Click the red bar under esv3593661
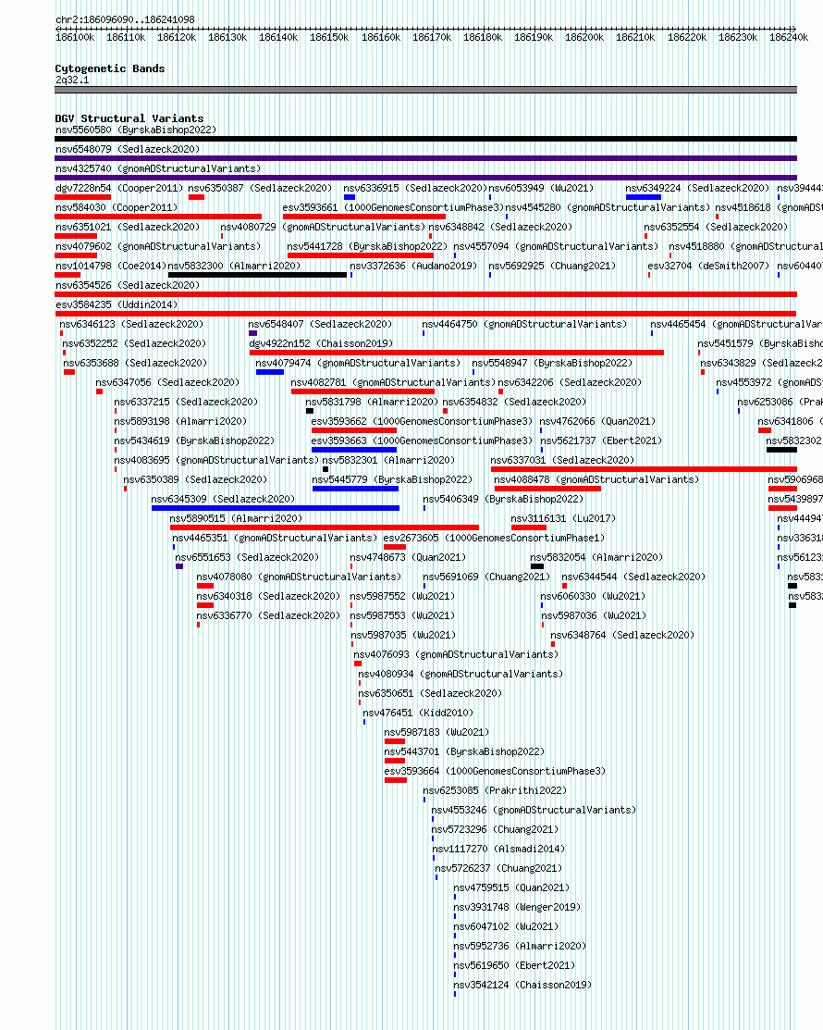The height and width of the screenshot is (1030, 823). [x=364, y=217]
